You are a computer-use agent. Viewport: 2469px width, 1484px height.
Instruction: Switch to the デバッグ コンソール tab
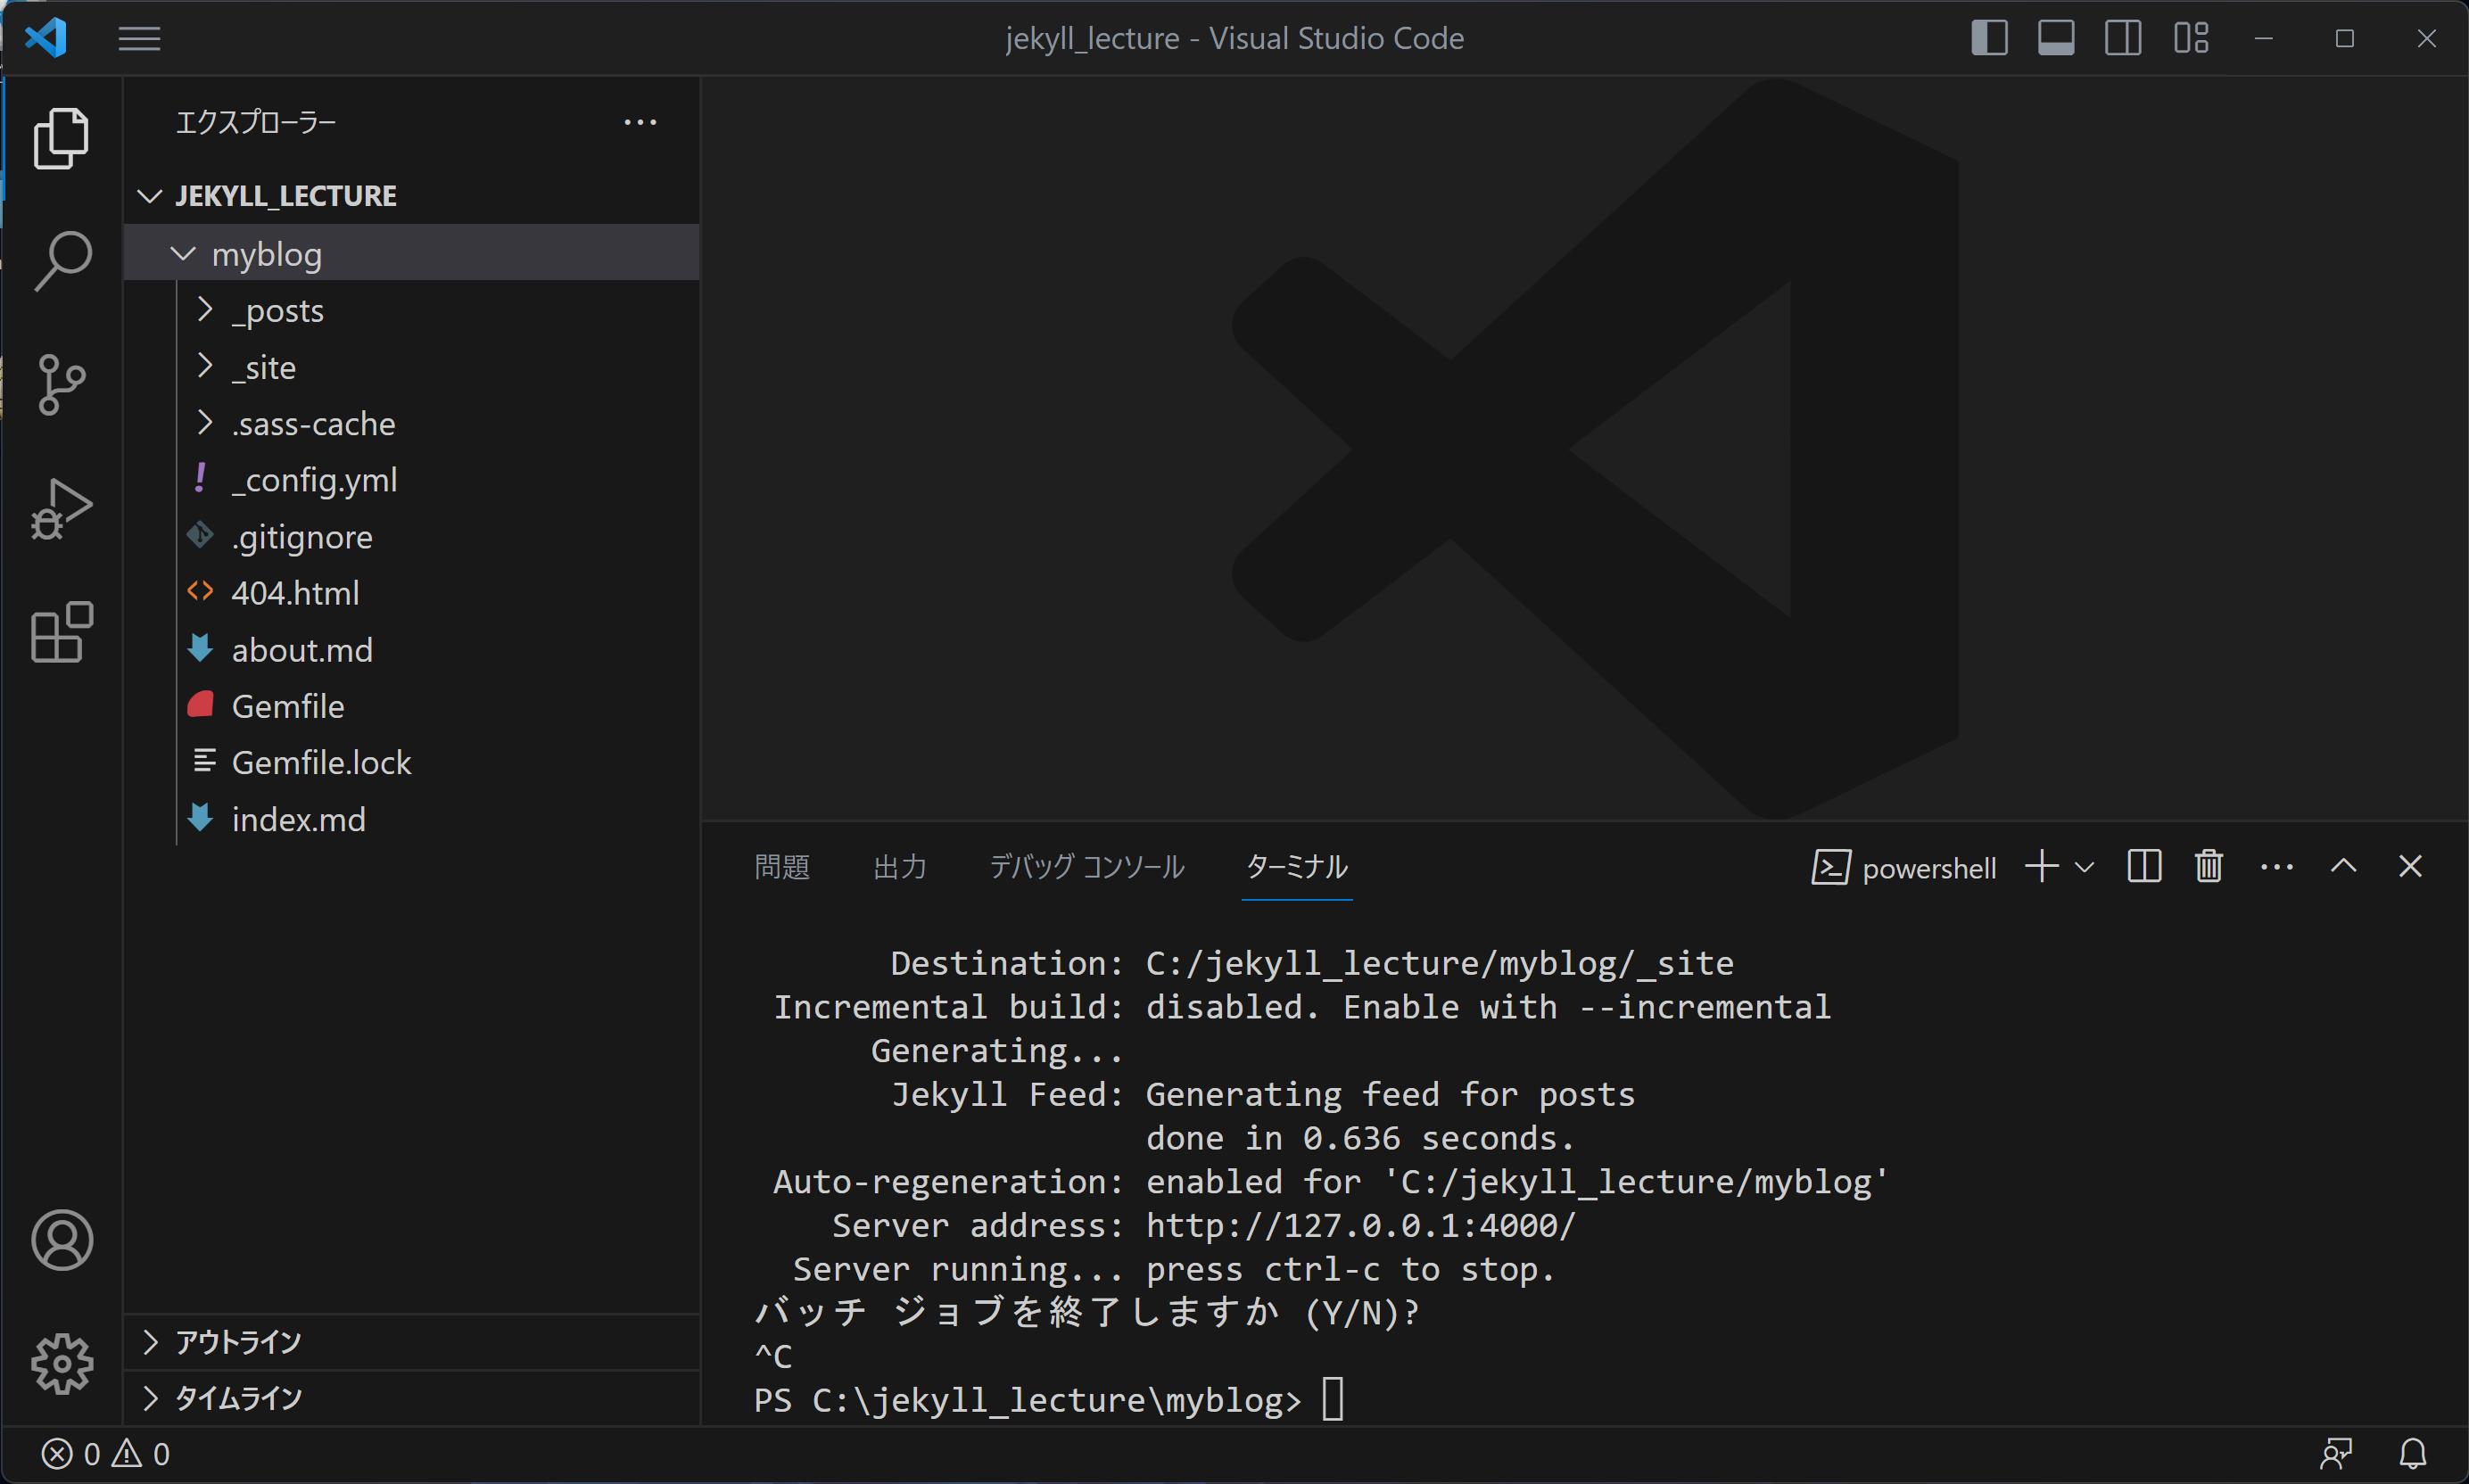(1087, 866)
